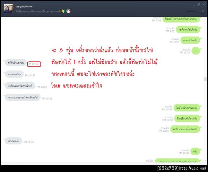Click the contact name tloygubphonner
Image resolution: width=208 pixels, height=172 pixels.
(24, 7)
